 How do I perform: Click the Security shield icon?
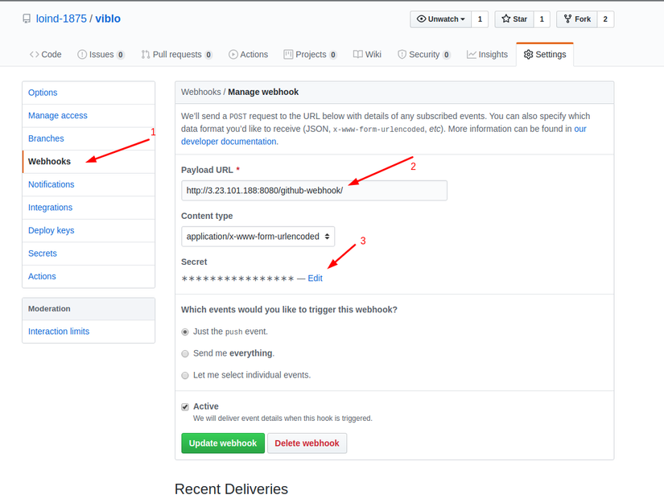402,55
